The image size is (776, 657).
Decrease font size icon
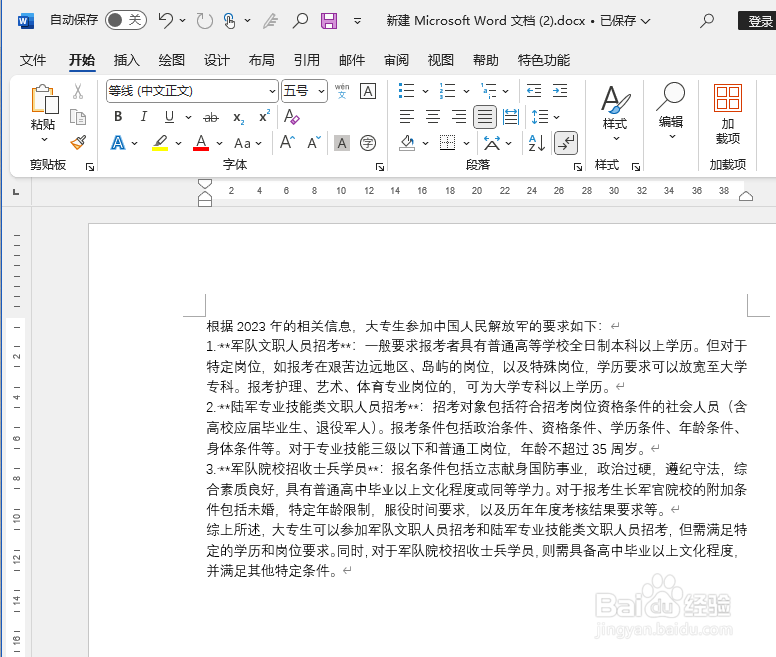coord(315,143)
